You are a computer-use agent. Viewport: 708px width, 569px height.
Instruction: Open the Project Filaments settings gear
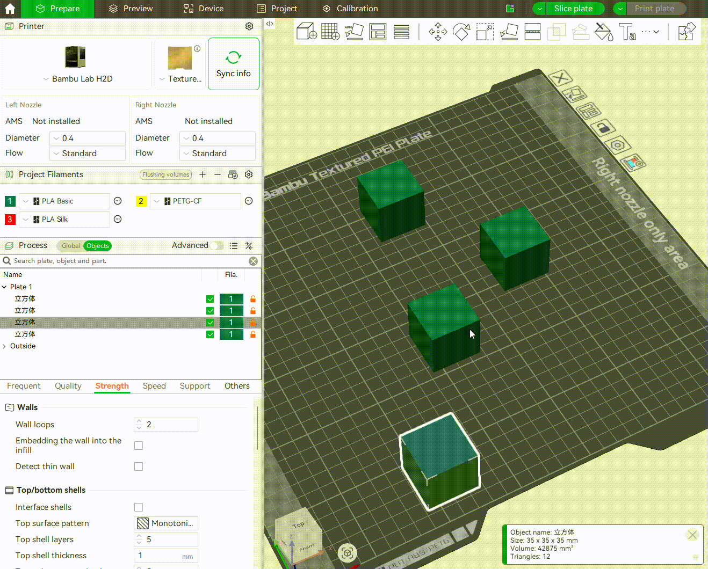tap(249, 174)
